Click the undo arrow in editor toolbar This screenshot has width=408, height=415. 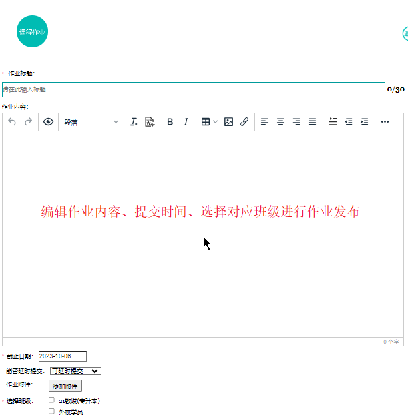12,122
